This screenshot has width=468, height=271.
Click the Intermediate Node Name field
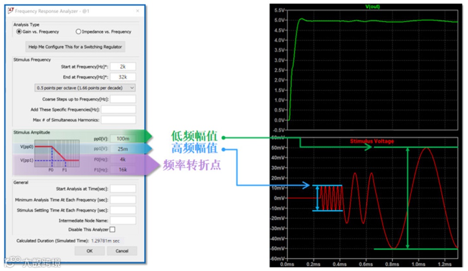coord(123,221)
